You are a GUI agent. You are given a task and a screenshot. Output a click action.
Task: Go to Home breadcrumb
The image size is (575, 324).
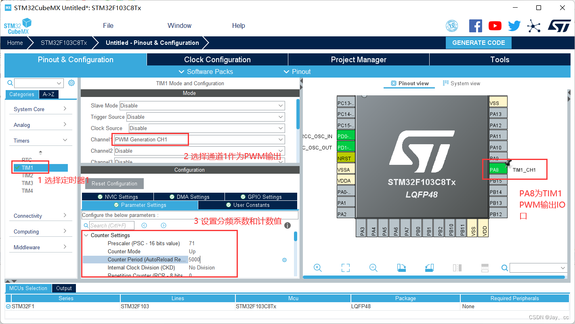[15, 43]
